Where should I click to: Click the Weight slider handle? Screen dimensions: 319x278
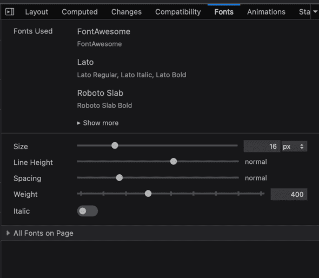[148, 194]
